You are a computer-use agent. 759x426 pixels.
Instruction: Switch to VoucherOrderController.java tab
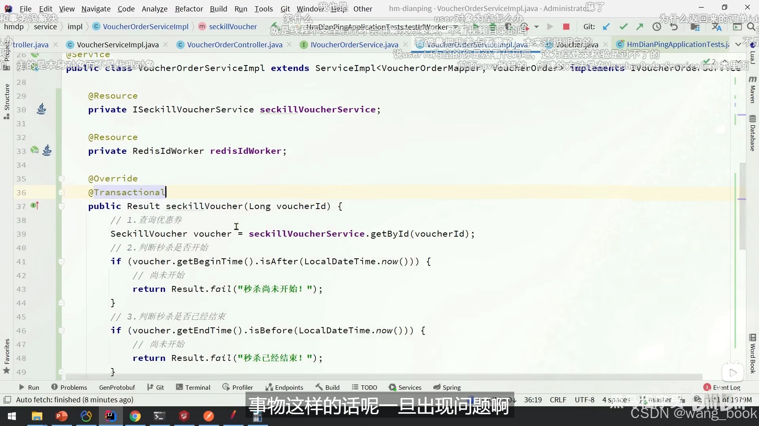click(x=234, y=45)
